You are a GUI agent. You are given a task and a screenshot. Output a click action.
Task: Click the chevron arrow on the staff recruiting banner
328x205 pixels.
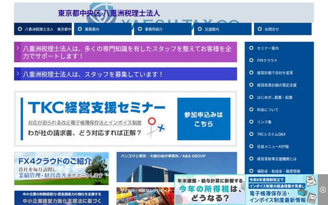pyautogui.click(x=18, y=73)
